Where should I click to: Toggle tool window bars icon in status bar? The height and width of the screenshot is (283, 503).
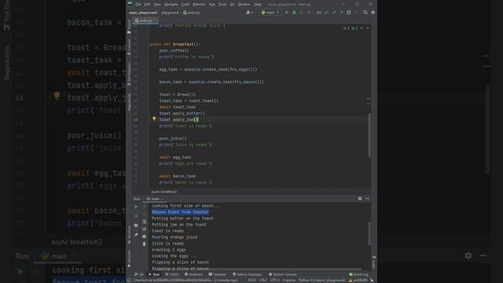129,280
